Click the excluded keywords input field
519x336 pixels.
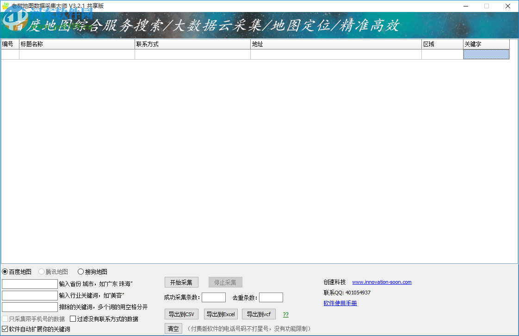(29, 307)
